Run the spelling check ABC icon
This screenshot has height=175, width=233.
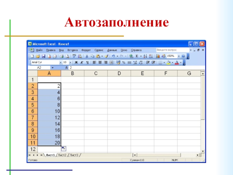tap(74, 56)
